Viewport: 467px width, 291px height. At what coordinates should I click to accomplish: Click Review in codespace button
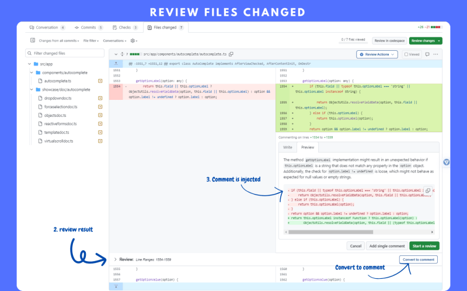click(389, 41)
